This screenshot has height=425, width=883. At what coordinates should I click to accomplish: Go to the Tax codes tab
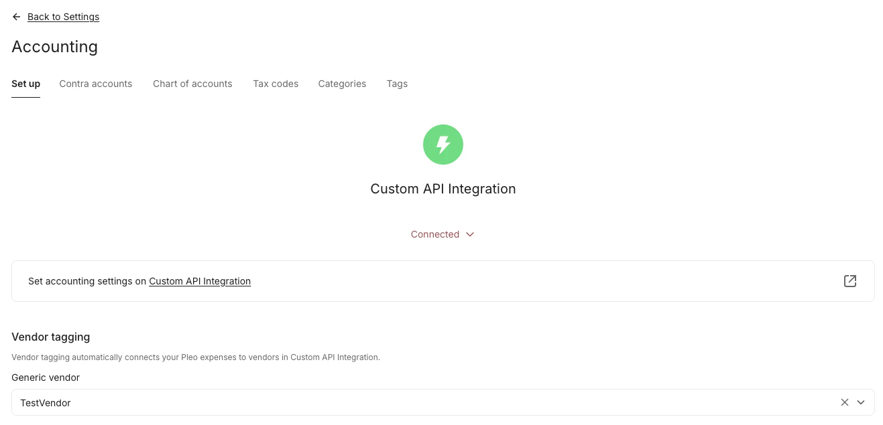[x=276, y=84]
